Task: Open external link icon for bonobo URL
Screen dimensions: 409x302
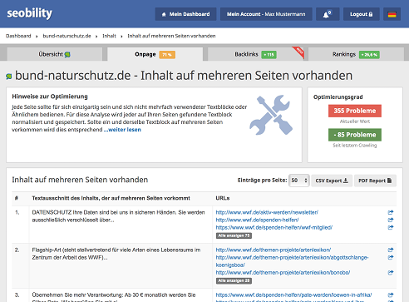Action: (x=391, y=273)
